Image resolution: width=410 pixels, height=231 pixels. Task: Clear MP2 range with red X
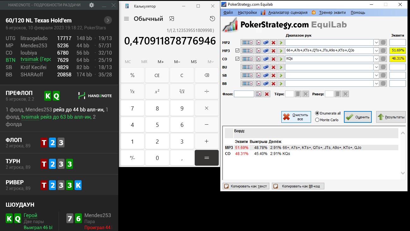(x=273, y=43)
